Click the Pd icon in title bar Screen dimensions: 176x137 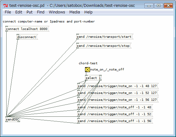[x=6, y=6]
